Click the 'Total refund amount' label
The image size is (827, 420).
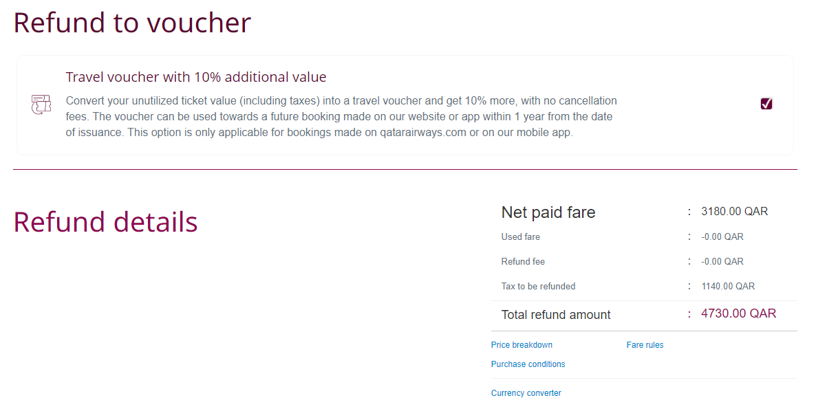point(556,315)
